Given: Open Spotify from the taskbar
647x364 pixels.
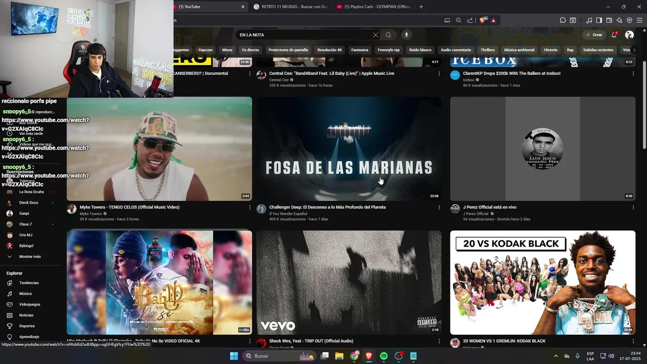Looking at the screenshot, I should [384, 356].
